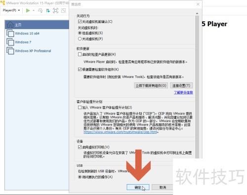The height and width of the screenshot is (195, 247).
Task: Select 关闭虚拟机(P) radio option
Action: click(80, 39)
